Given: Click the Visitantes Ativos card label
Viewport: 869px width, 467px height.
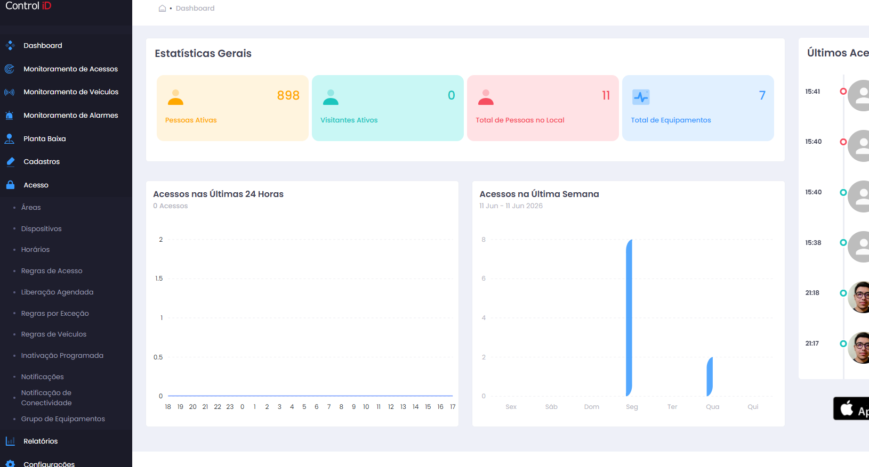Looking at the screenshot, I should pyautogui.click(x=349, y=120).
